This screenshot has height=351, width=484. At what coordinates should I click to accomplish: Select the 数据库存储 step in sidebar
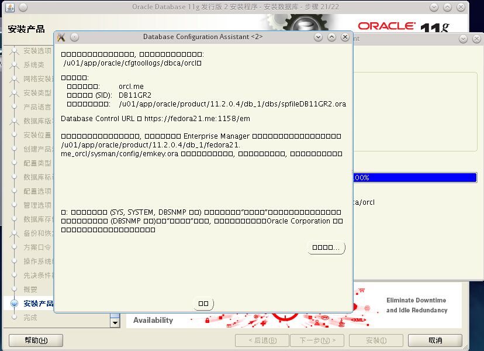(x=38, y=219)
